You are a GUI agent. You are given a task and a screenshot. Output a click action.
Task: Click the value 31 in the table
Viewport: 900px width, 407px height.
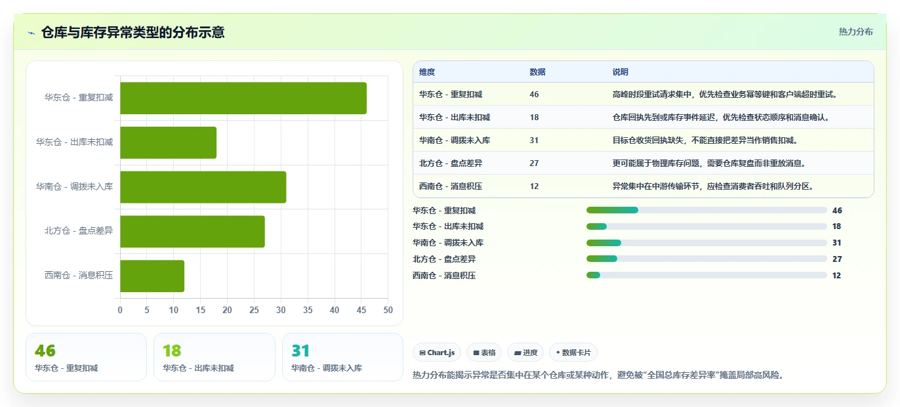(x=534, y=140)
